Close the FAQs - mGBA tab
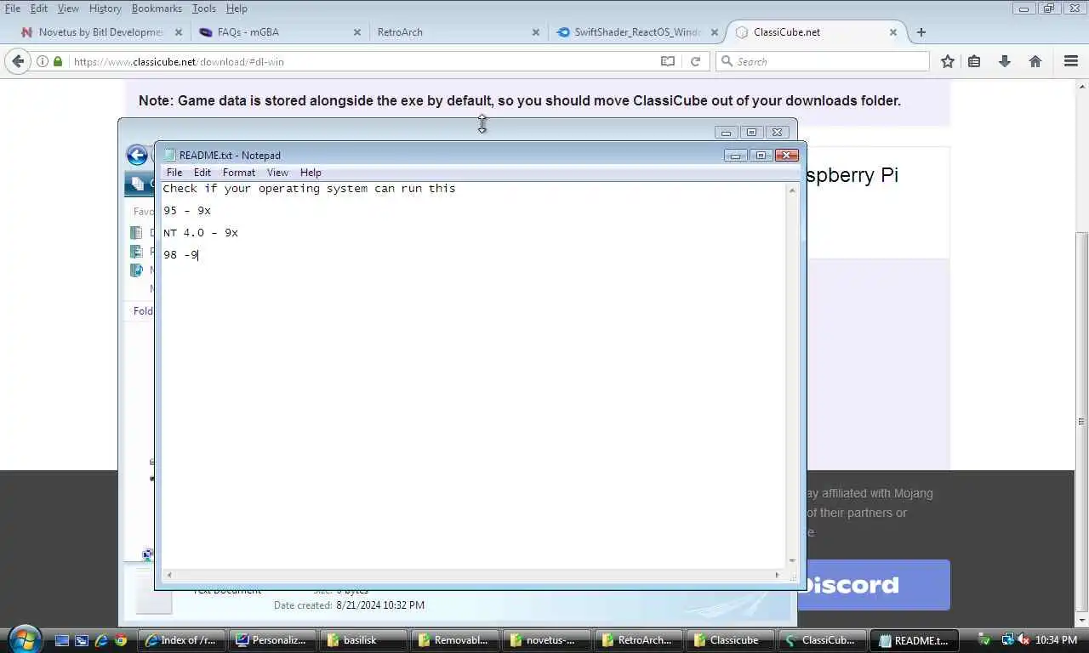This screenshot has height=653, width=1089. [x=357, y=32]
